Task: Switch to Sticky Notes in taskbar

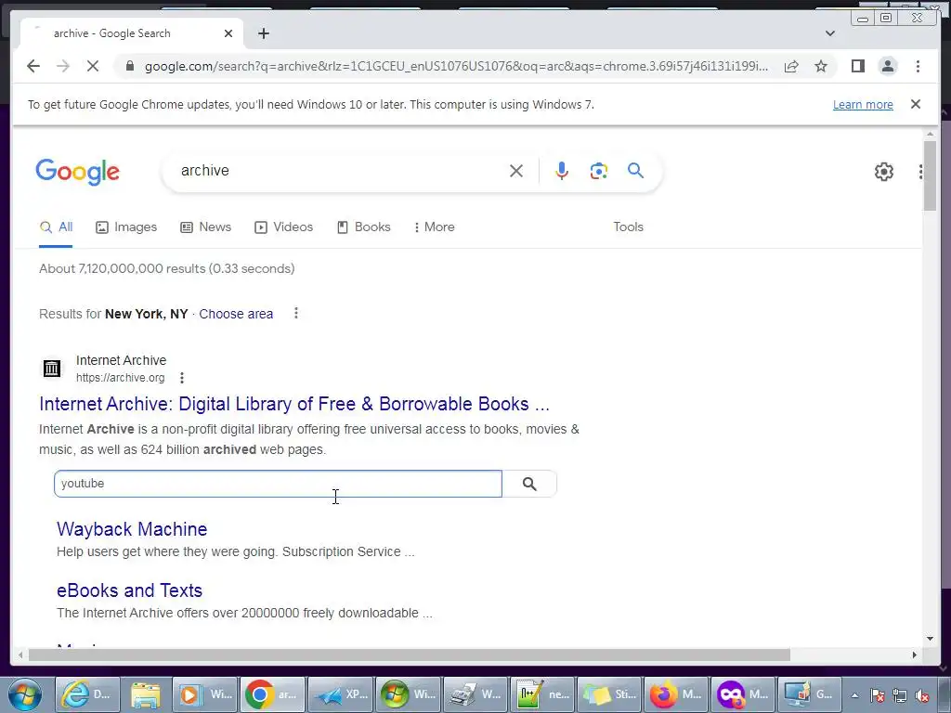Action: 610,694
